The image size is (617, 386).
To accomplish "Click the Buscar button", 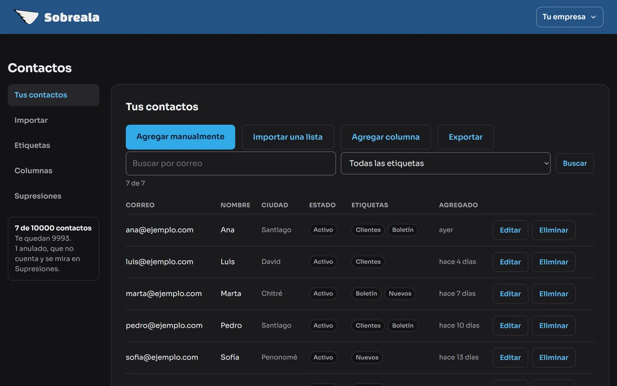I will click(x=575, y=164).
